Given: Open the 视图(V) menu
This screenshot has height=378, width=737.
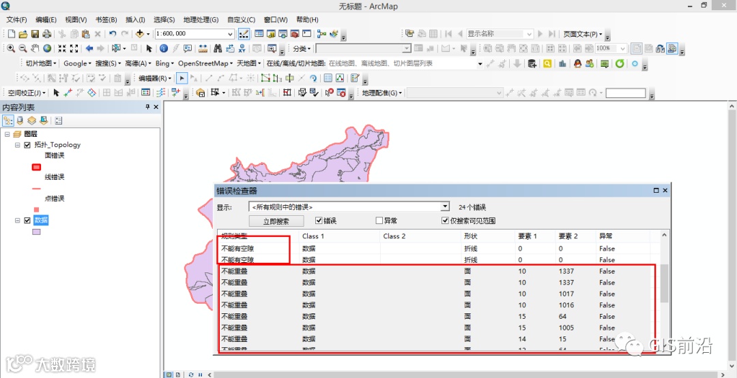Looking at the screenshot, I should click(76, 20).
